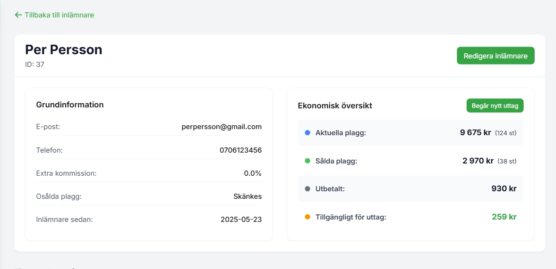Click the Extra kommission value 0.0%
This screenshot has height=269, width=556.
(252, 173)
